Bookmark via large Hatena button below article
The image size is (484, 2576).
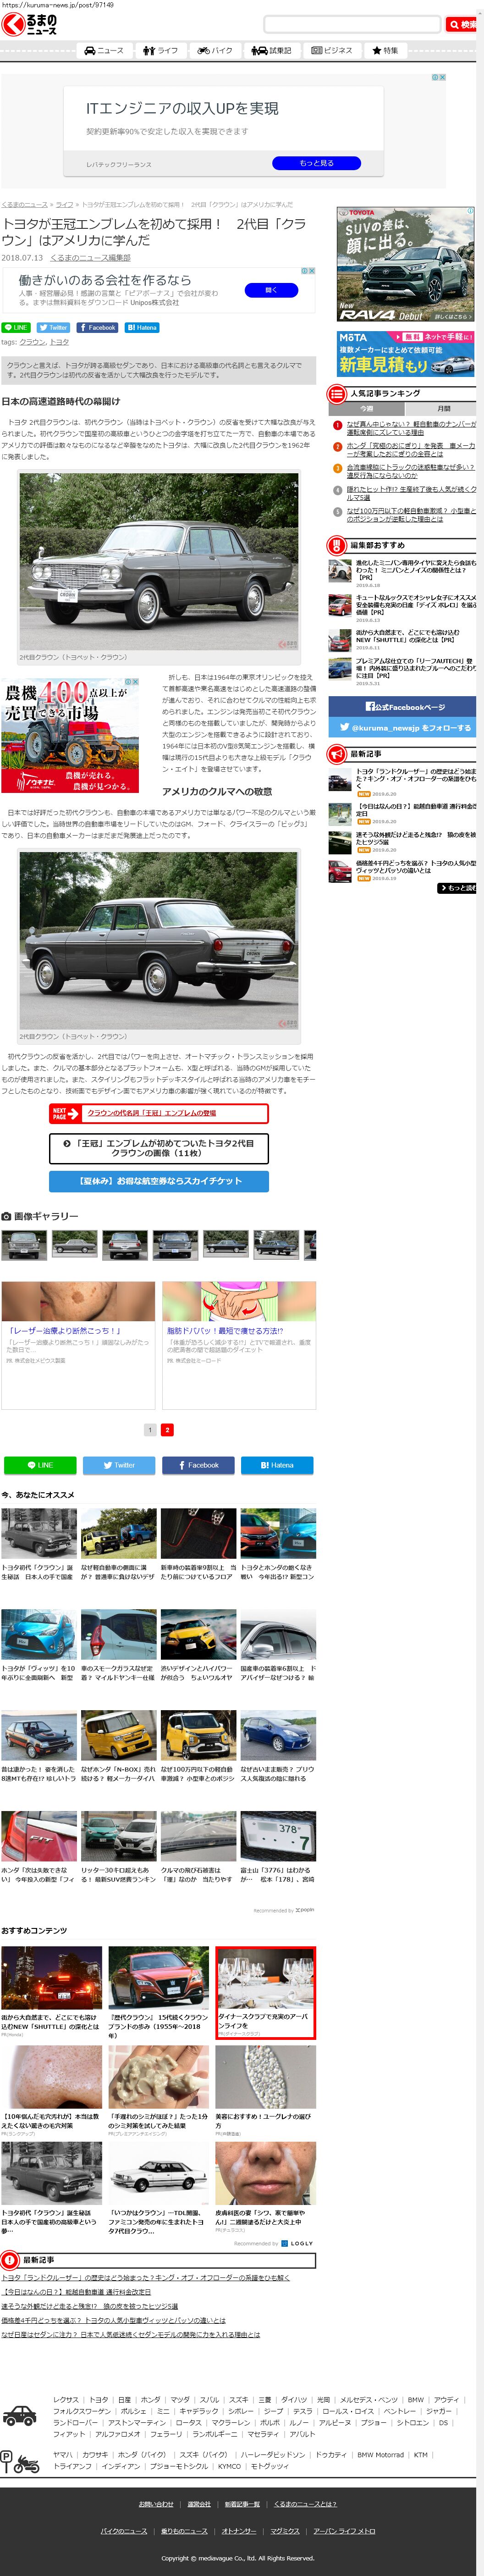coord(277,1465)
